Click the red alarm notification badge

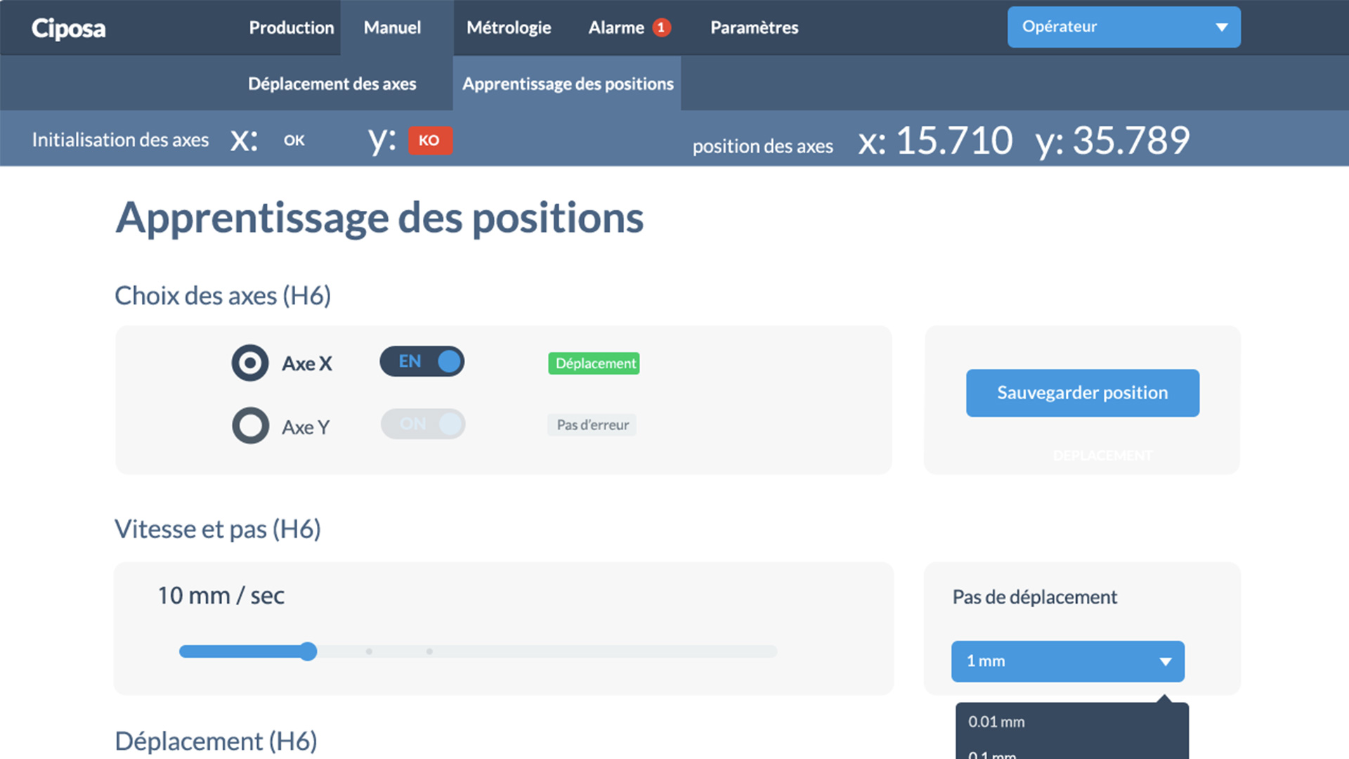point(661,27)
